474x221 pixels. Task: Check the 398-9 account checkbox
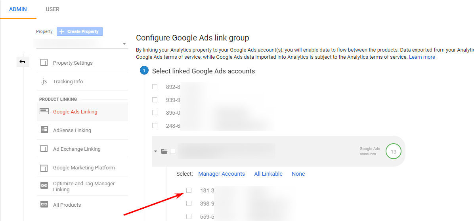tap(189, 204)
